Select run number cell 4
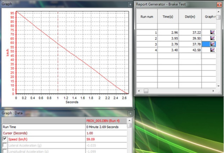Image resolution: width=224 pixels, height=153 pixels. tap(147, 50)
